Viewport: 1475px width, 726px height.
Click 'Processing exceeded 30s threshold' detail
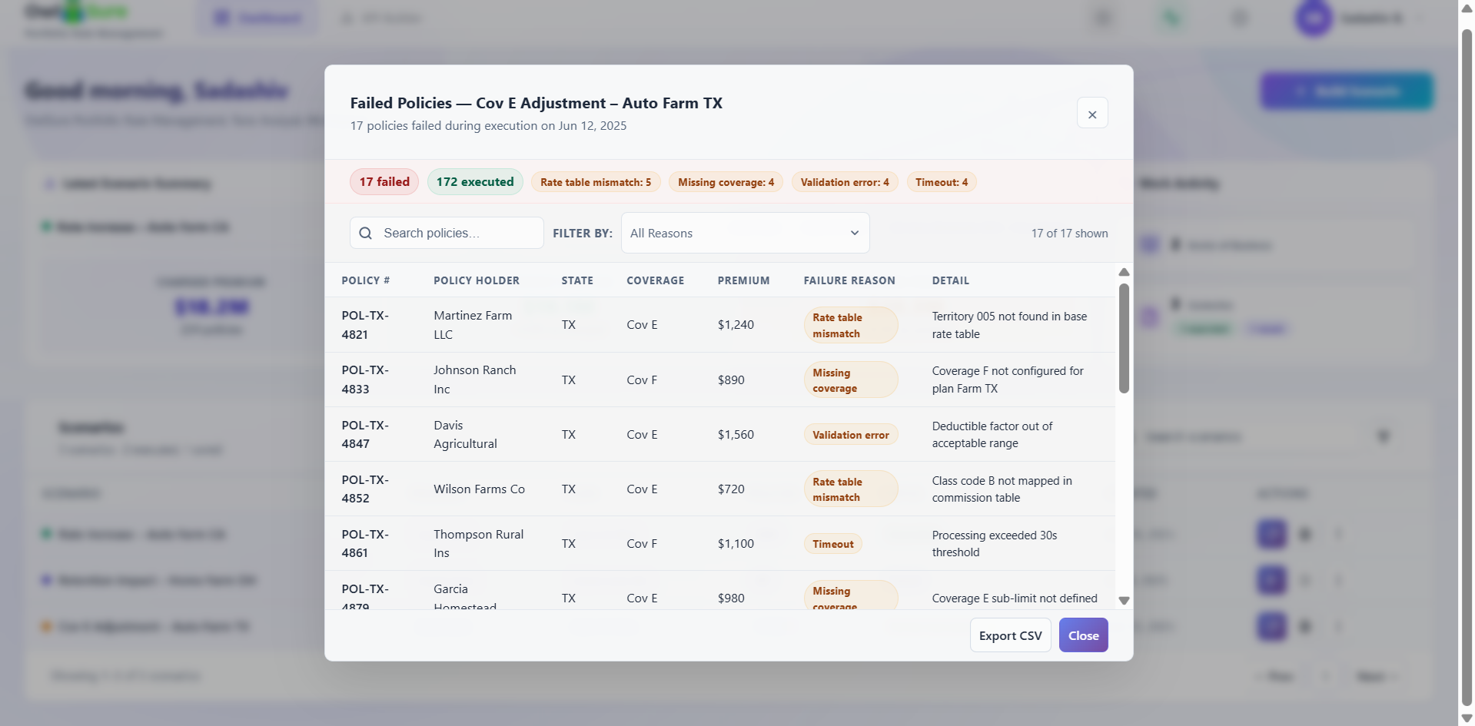995,544
